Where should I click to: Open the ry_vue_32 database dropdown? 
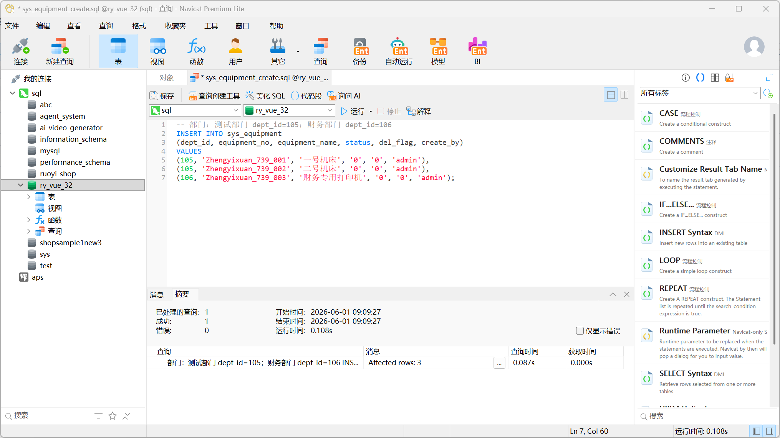click(x=289, y=110)
